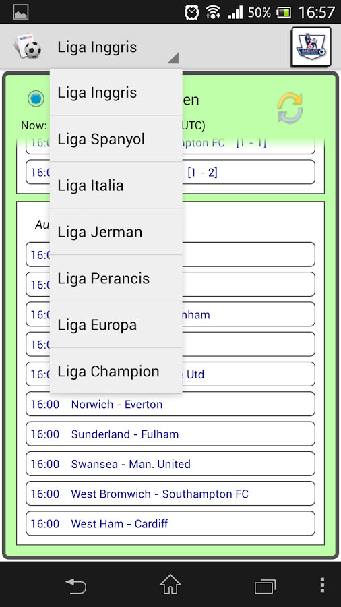
Task: Go to Android home screen
Action: pyautogui.click(x=170, y=585)
